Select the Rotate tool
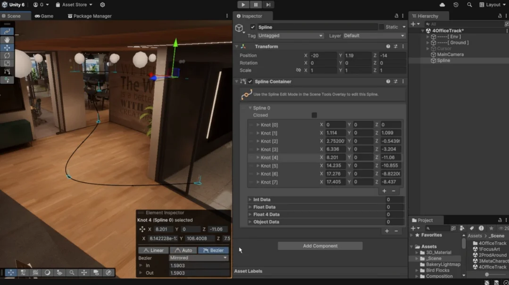 point(7,56)
